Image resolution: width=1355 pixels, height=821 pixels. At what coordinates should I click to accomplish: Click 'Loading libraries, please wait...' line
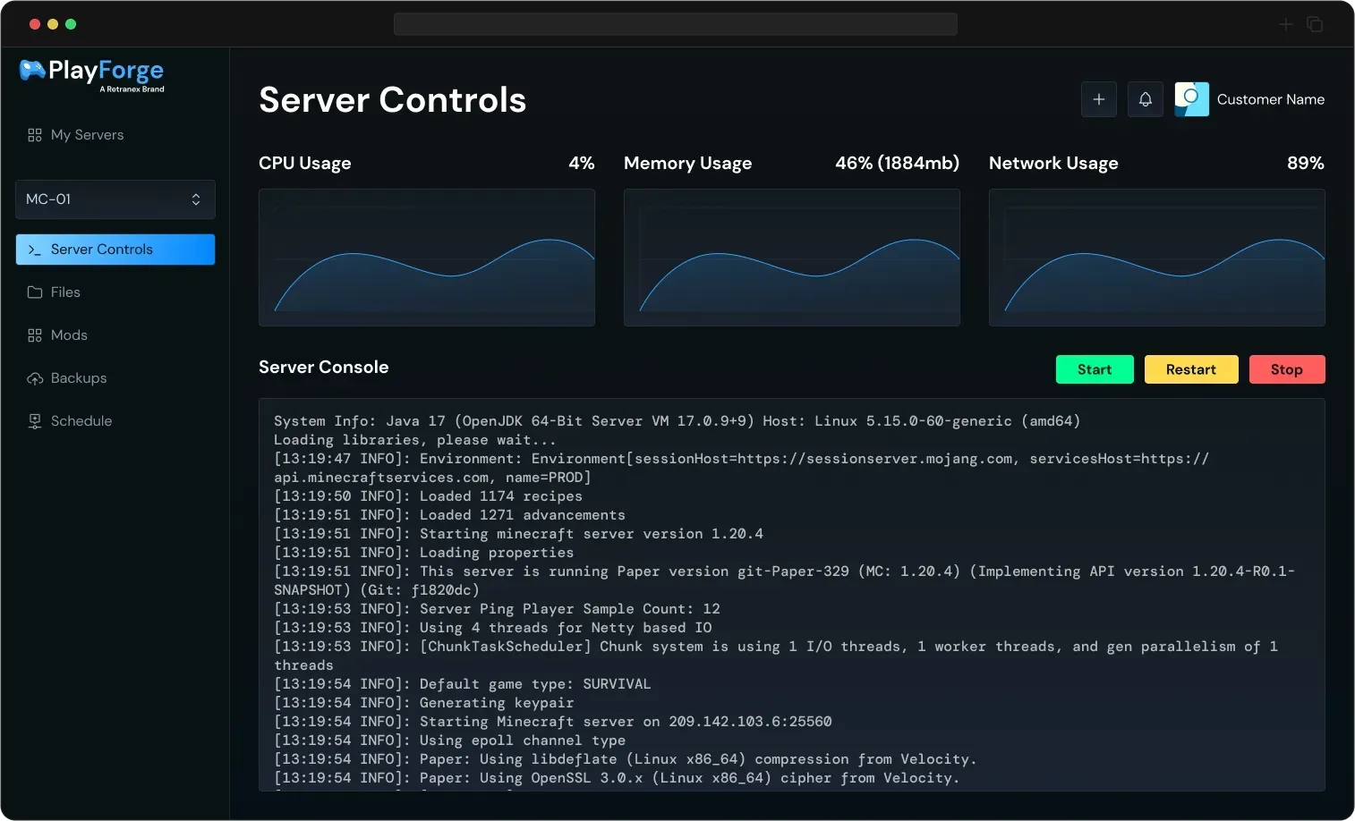point(415,440)
